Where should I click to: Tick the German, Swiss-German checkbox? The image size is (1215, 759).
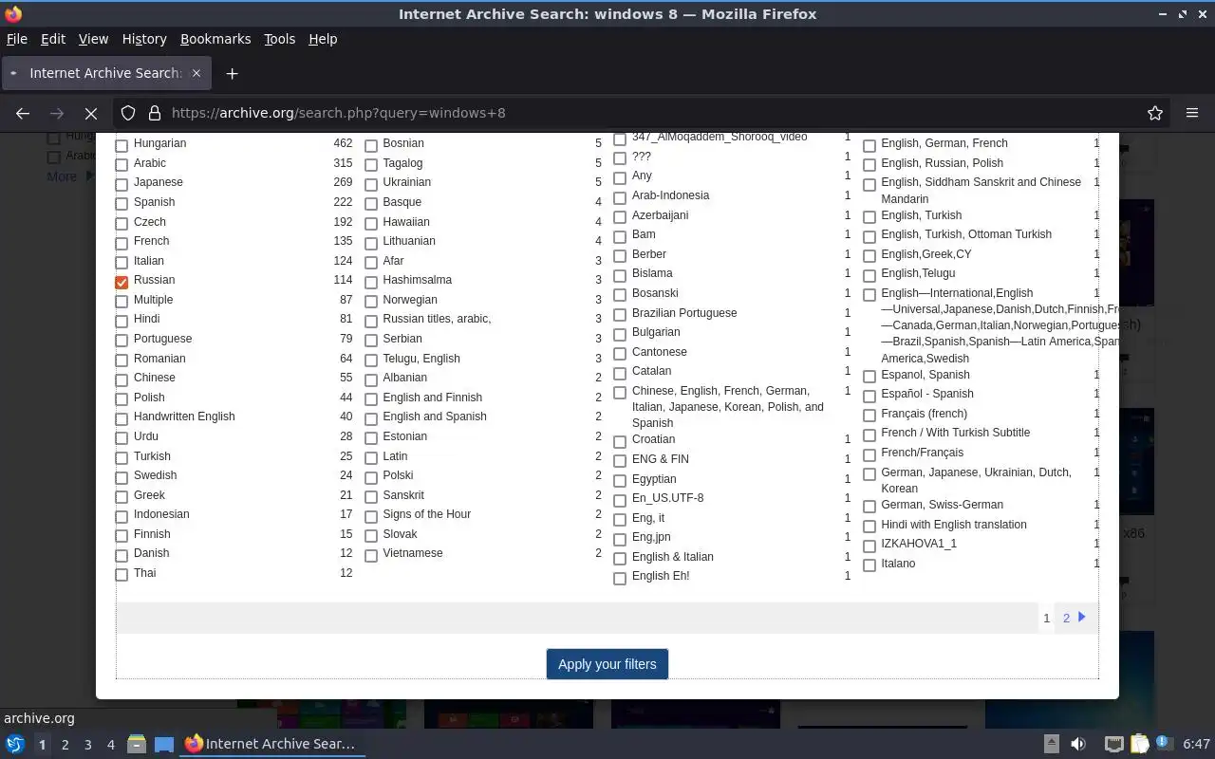coord(869,507)
